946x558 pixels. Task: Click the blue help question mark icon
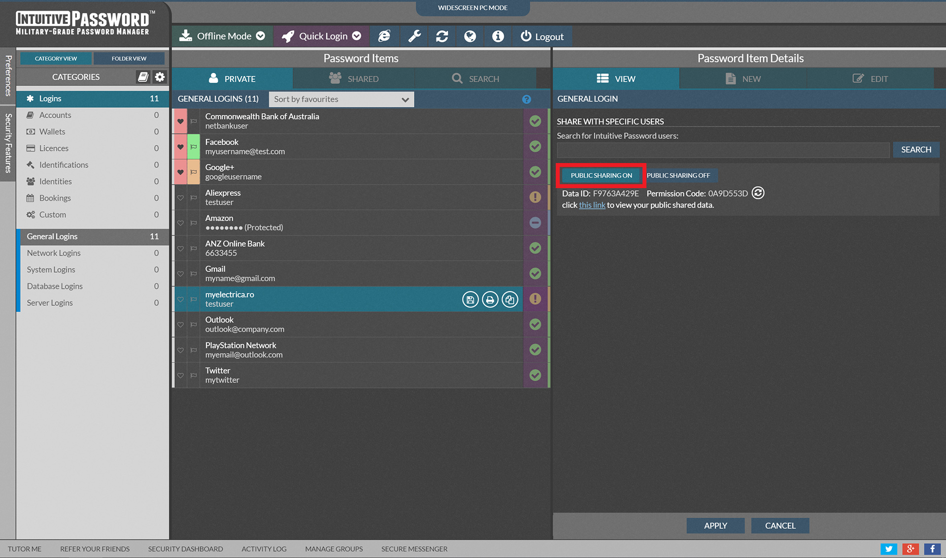click(527, 99)
